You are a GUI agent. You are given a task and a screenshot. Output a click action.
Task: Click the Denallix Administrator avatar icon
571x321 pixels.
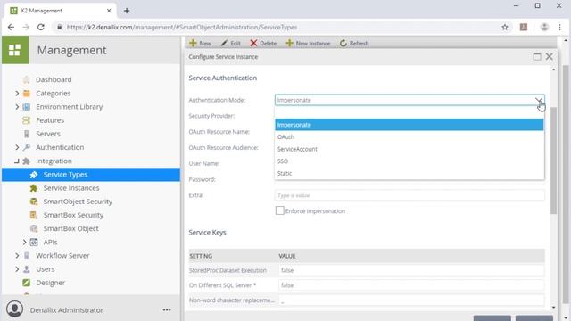click(15, 309)
